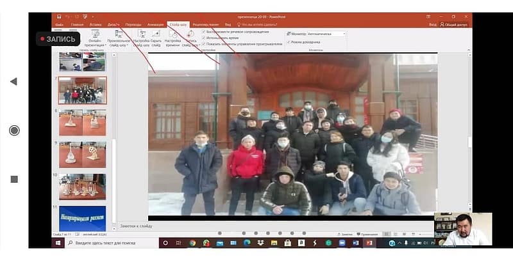Click Настройка времени in the ribbon
The height and width of the screenshot is (262, 513).
[172, 39]
